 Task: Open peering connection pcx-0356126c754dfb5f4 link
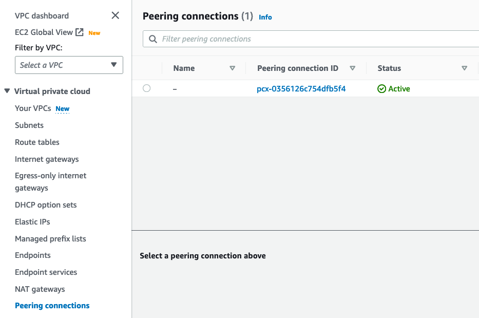(x=301, y=89)
